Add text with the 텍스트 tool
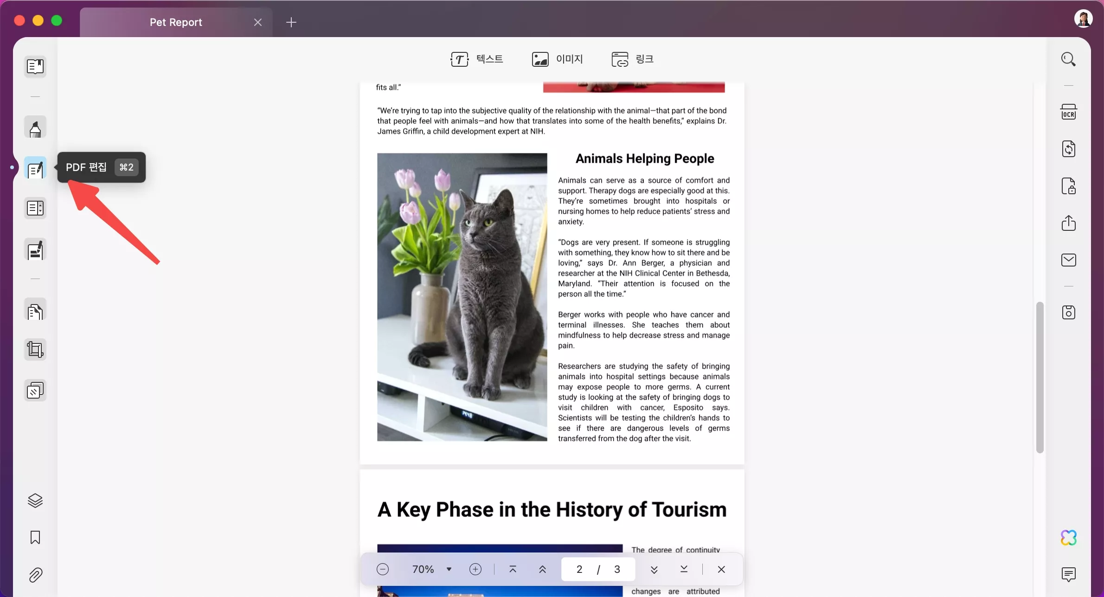Screen dimensions: 1104x597 477,59
